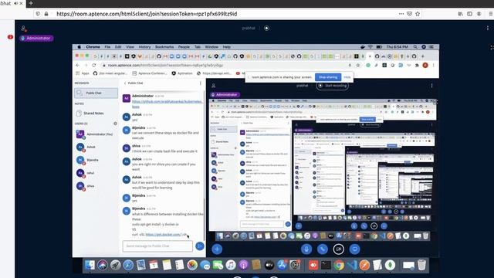Click the purple Administrator talking indicator
Screen dimensions: 494x278
[36, 38]
